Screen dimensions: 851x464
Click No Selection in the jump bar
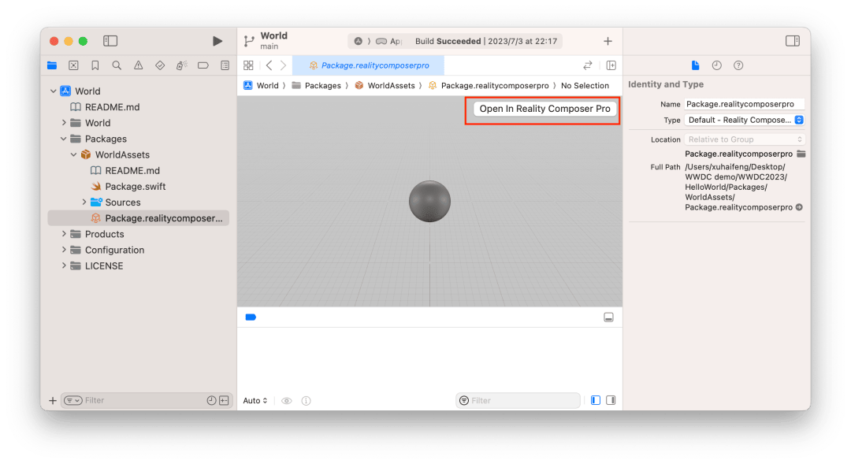pos(585,86)
